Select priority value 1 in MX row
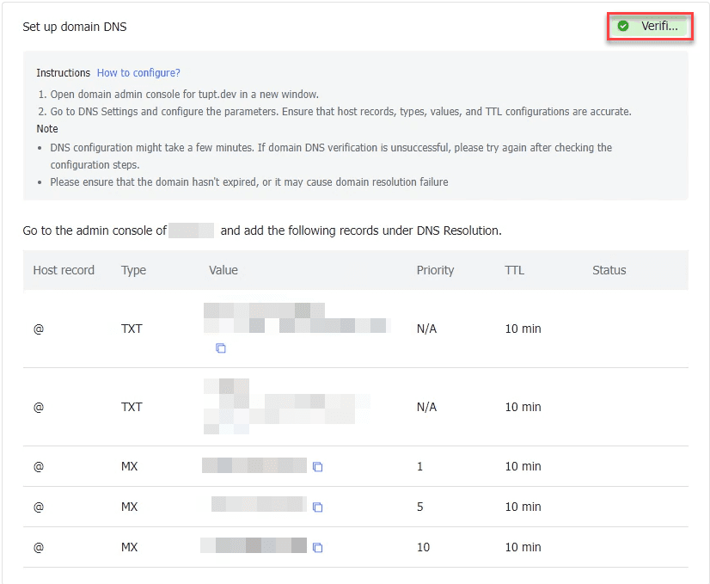 pos(419,467)
